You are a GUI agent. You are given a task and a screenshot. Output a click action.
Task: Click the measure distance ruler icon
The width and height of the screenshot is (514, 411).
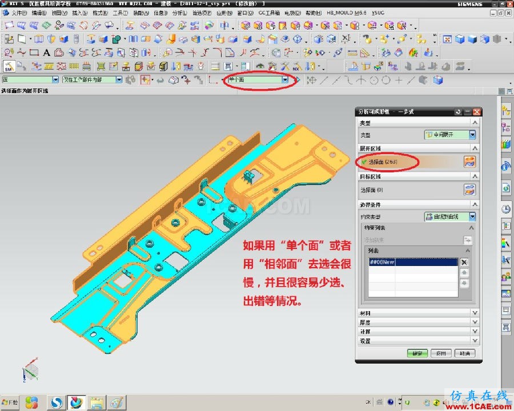coord(352,53)
